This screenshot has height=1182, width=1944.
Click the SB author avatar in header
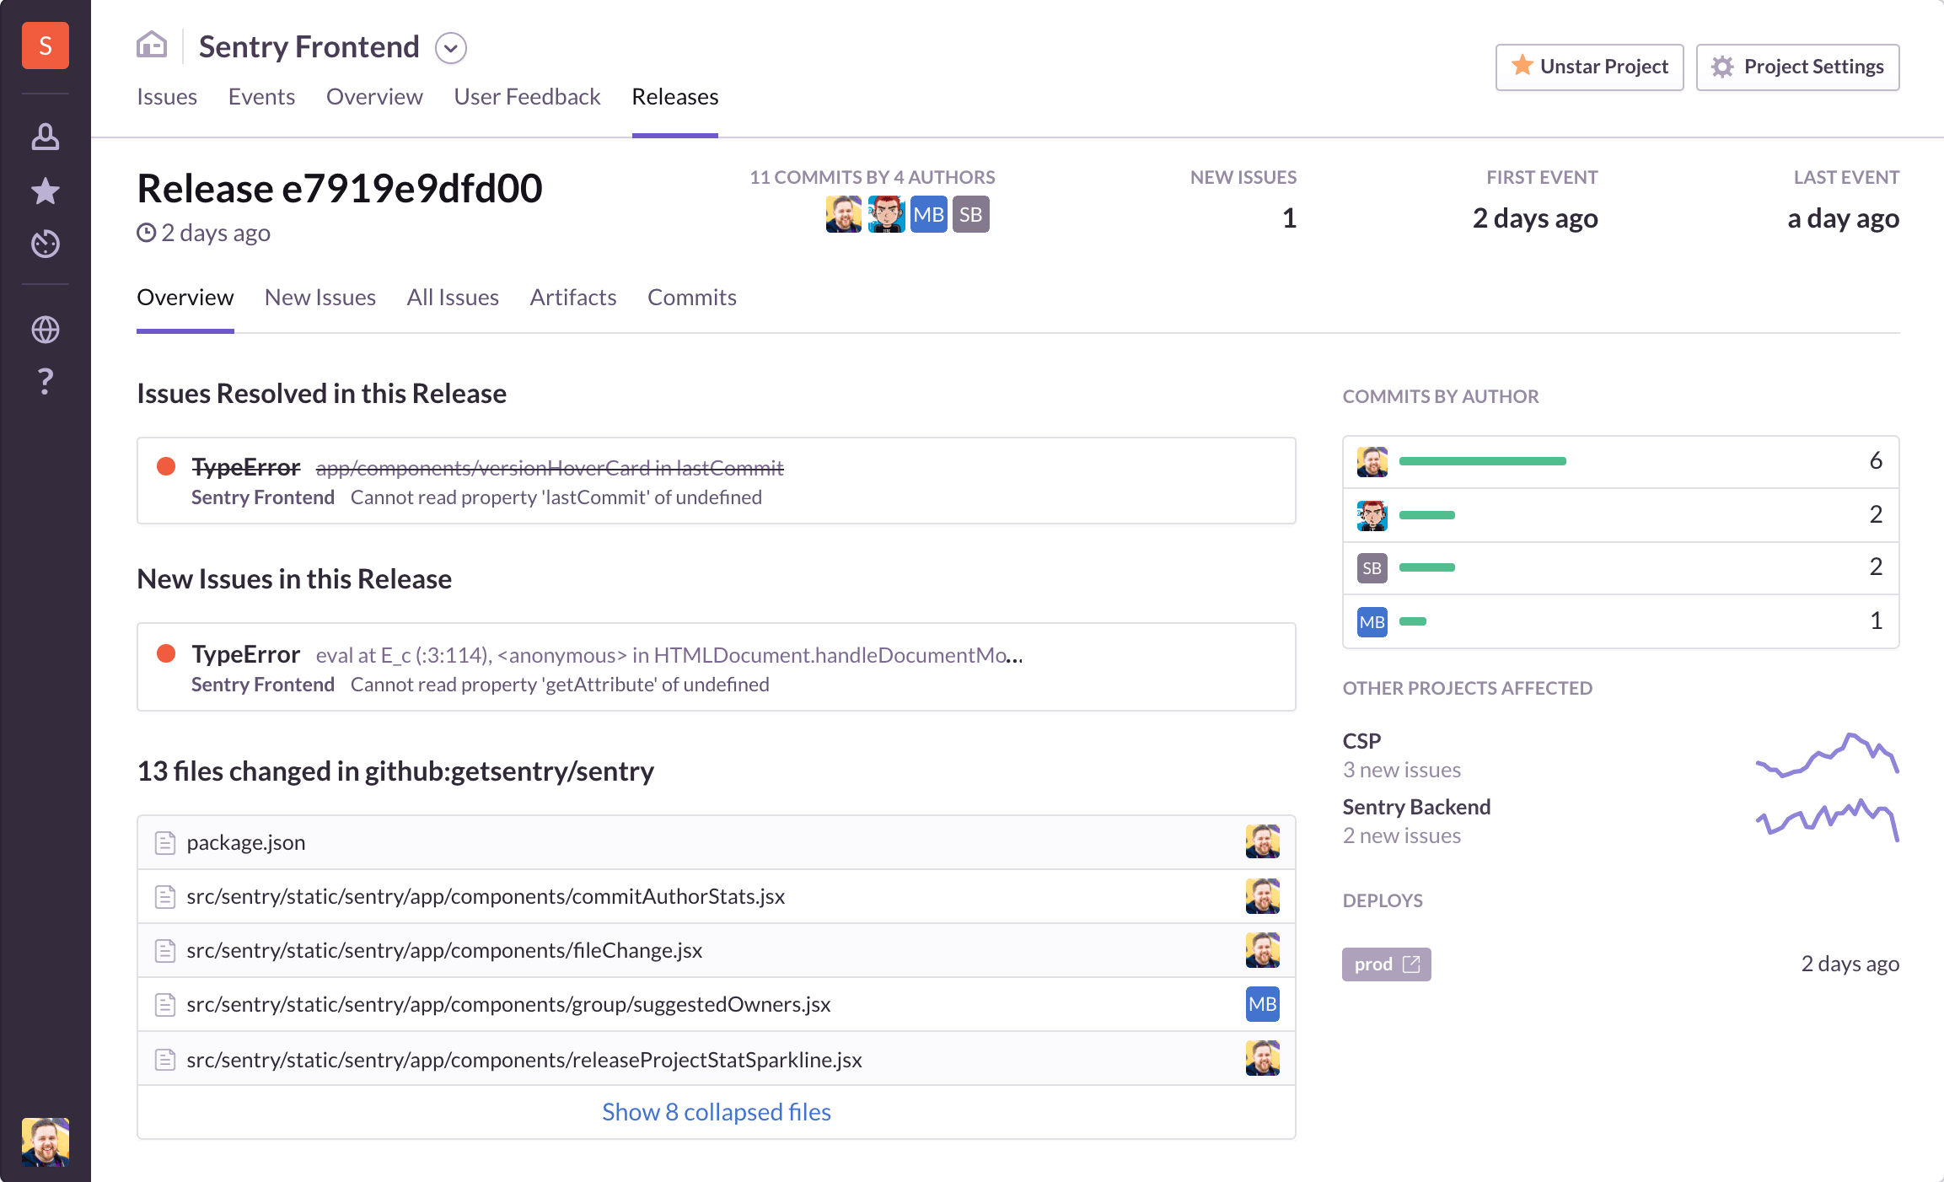tap(970, 215)
